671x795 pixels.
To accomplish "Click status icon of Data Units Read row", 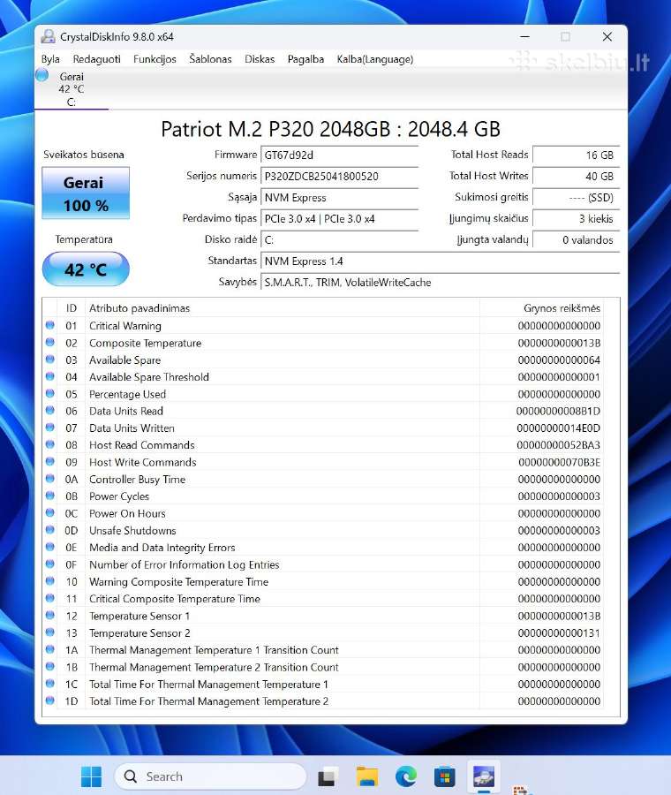I will 50,410.
